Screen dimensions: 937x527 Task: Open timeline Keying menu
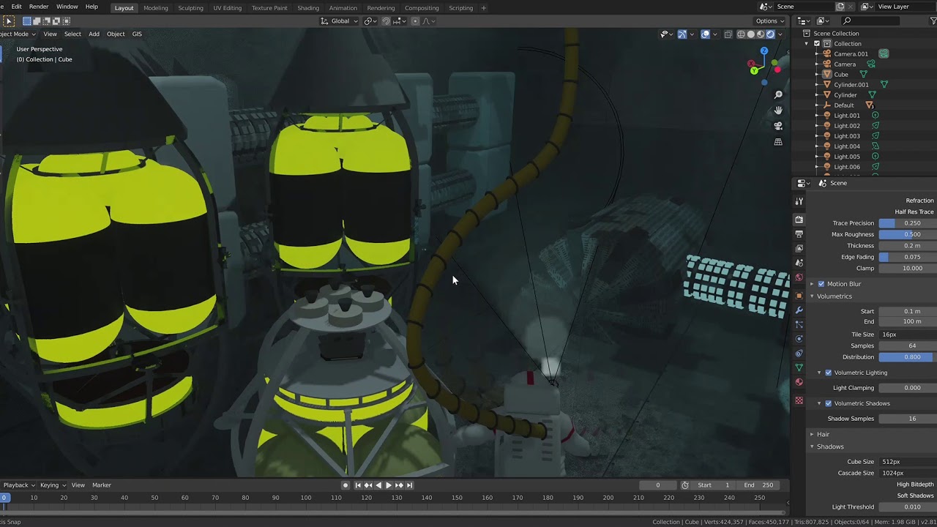[52, 485]
